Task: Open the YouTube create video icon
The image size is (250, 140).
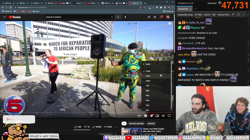Action: (x=149, y=17)
